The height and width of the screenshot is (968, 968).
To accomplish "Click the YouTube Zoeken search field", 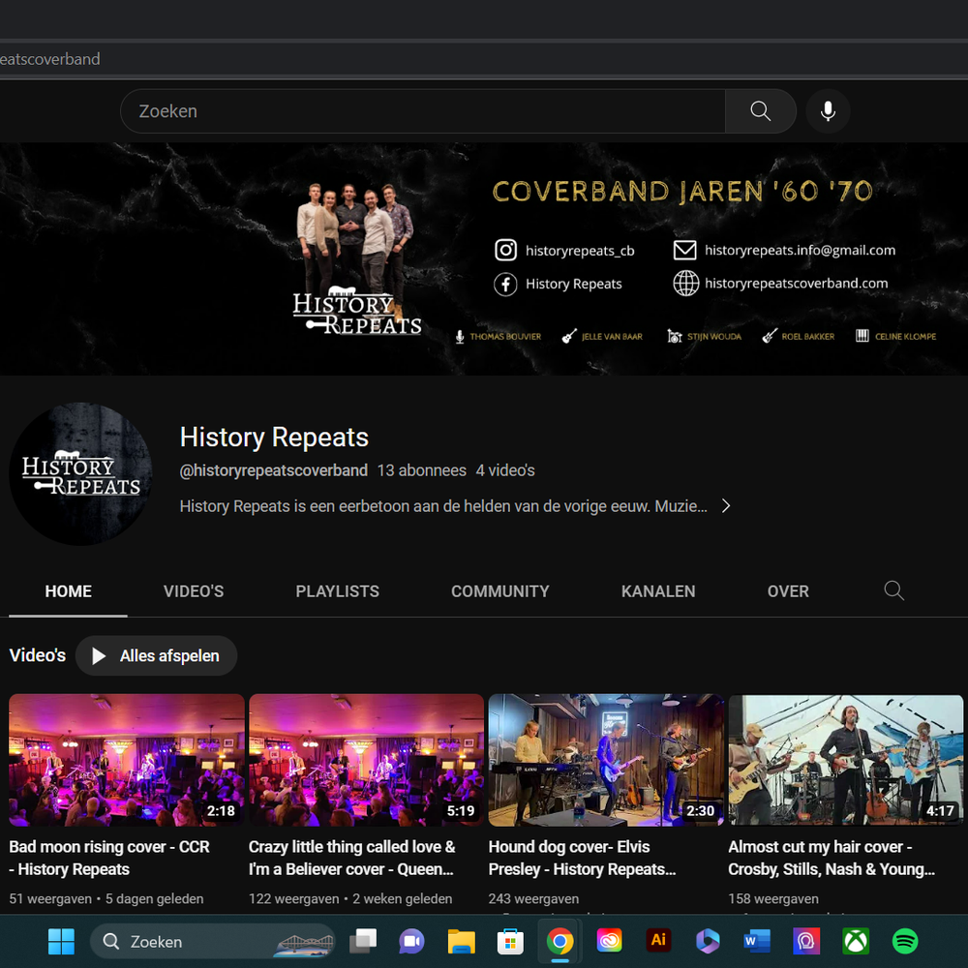I will pyautogui.click(x=423, y=111).
